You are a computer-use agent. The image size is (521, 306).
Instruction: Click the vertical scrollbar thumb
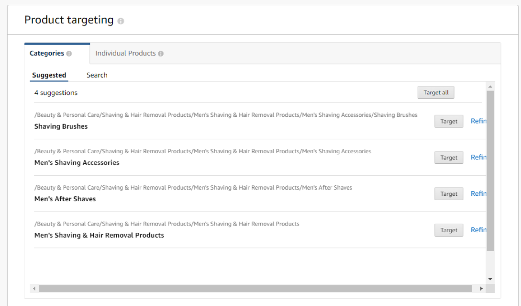[x=490, y=170]
